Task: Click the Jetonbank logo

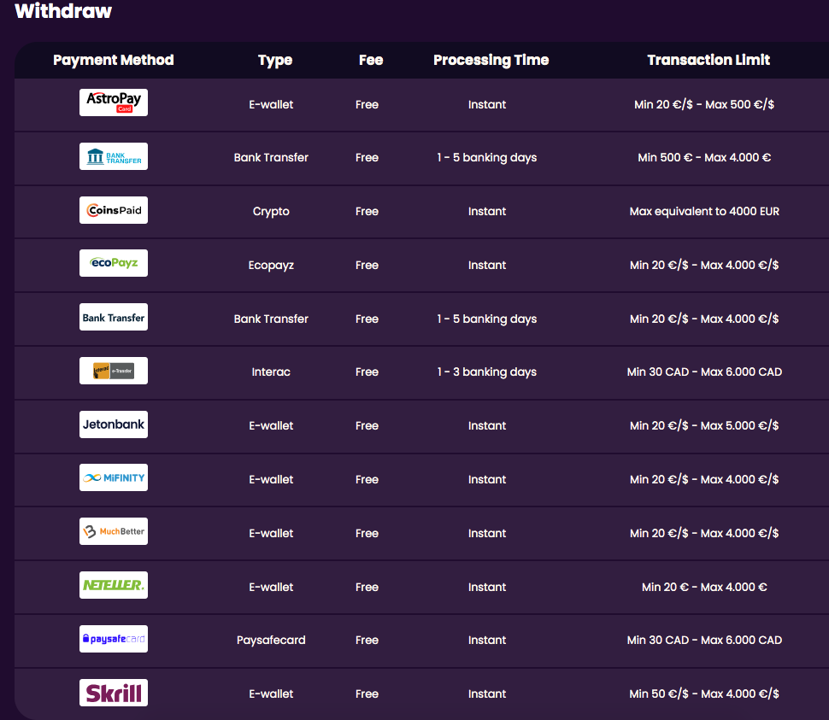Action: pos(114,424)
